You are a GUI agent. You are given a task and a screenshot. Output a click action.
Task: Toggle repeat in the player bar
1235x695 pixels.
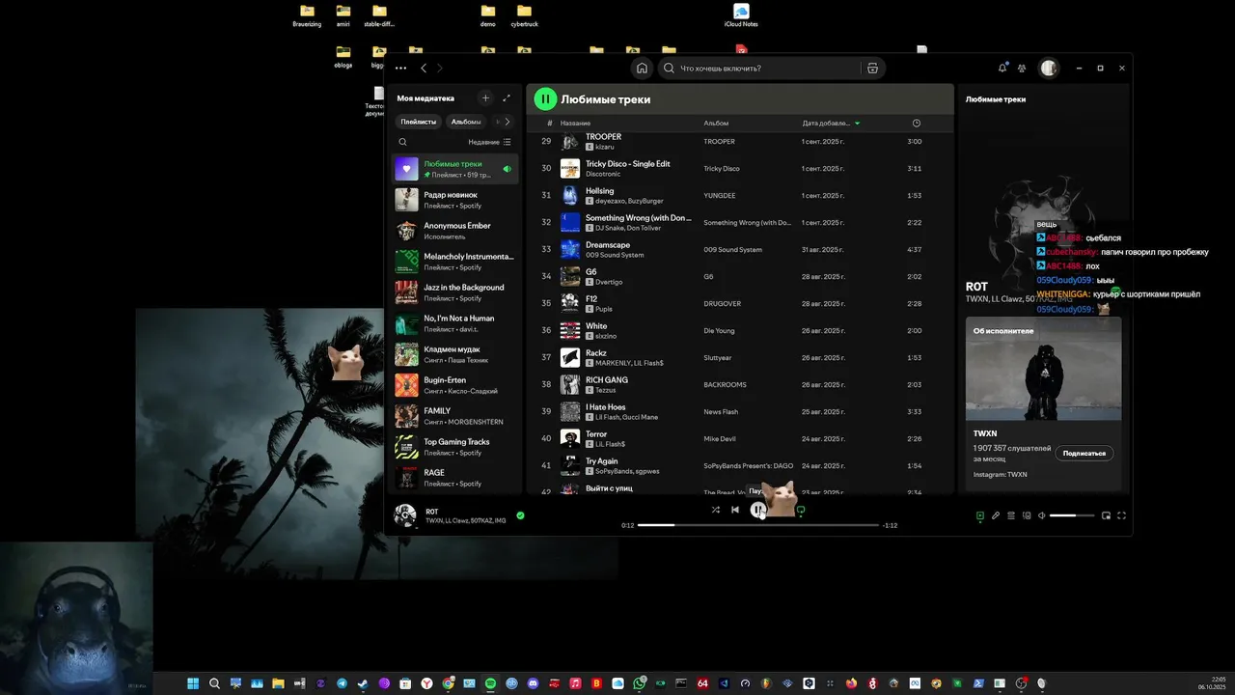coord(801,510)
